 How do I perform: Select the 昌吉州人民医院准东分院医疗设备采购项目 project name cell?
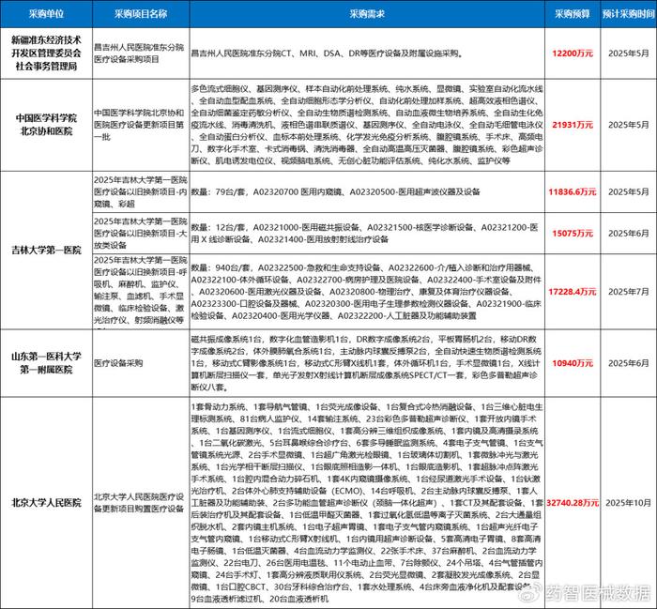[141, 53]
